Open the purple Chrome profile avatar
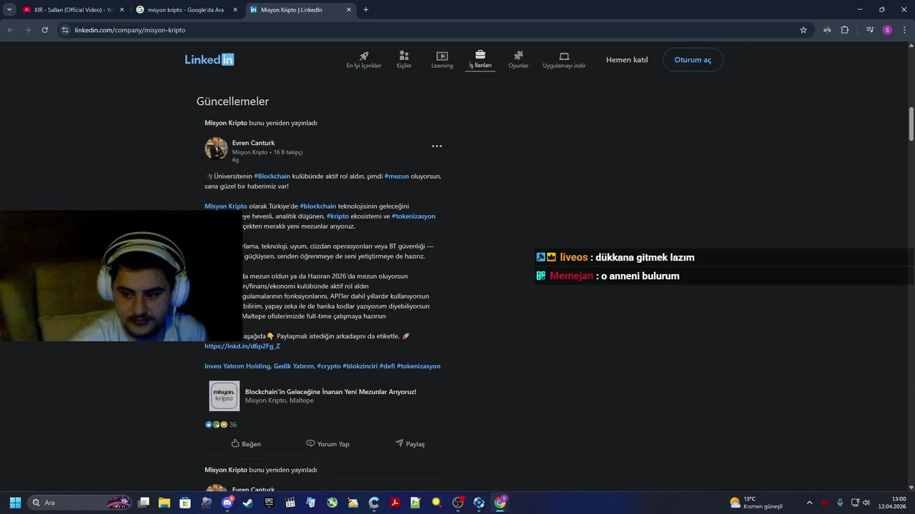 tap(887, 30)
